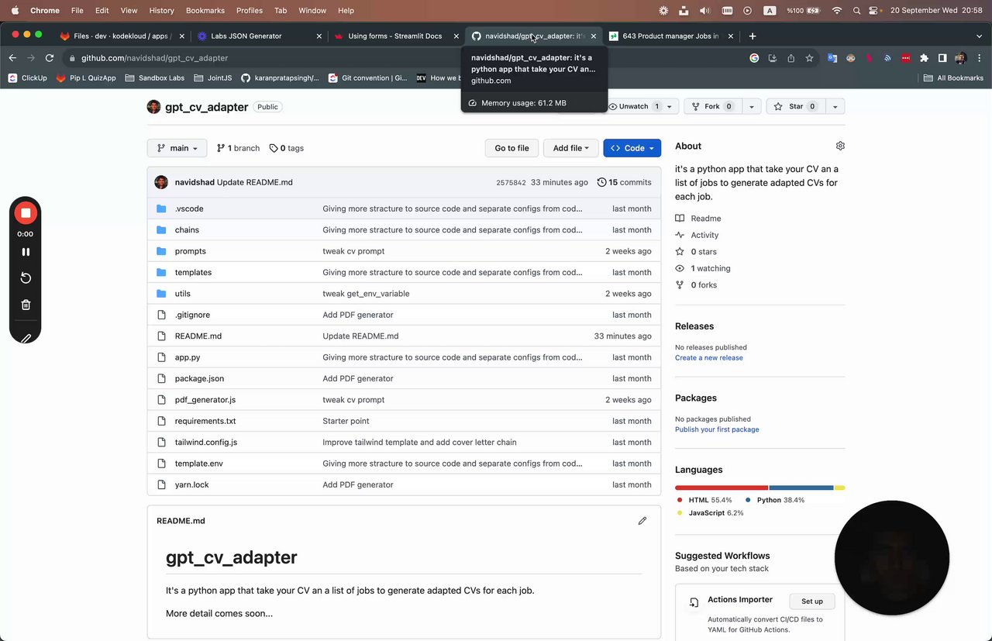Click the restart recording icon
Image resolution: width=992 pixels, height=641 pixels.
[x=26, y=278]
